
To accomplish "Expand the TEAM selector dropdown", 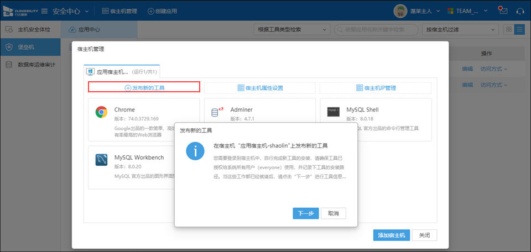I will click(466, 11).
